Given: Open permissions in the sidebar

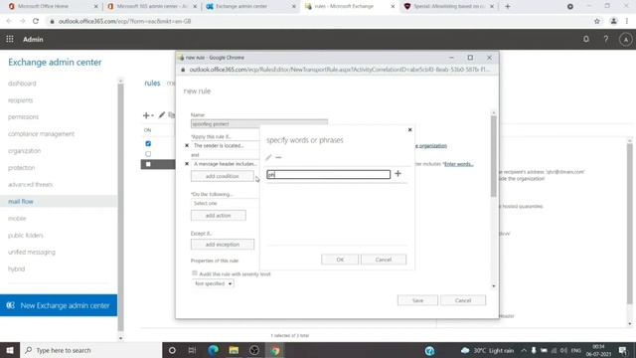Looking at the screenshot, I should click(x=23, y=117).
